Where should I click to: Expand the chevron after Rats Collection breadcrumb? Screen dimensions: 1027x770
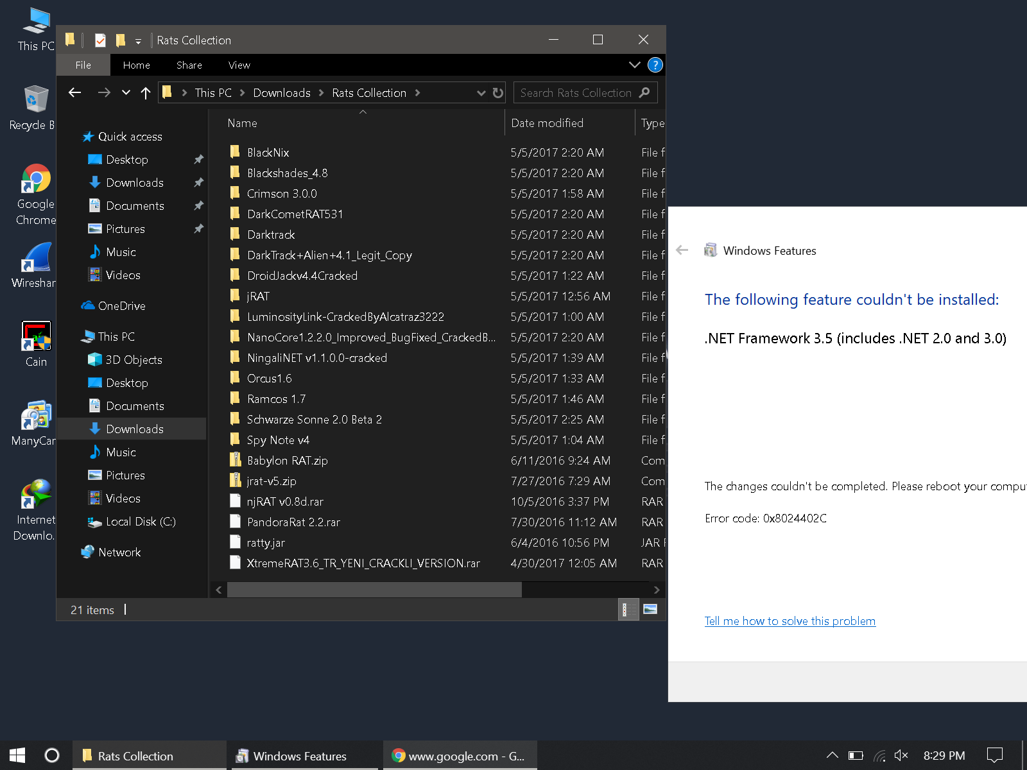[417, 93]
